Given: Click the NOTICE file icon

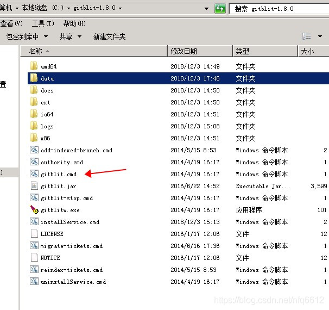Looking at the screenshot, I should point(34,257).
